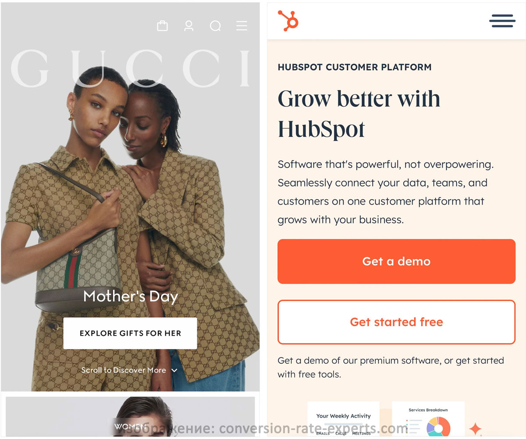Viewport: 526px width, 439px height.
Task: Click the 'Mother's Day' heading
Action: (x=131, y=297)
